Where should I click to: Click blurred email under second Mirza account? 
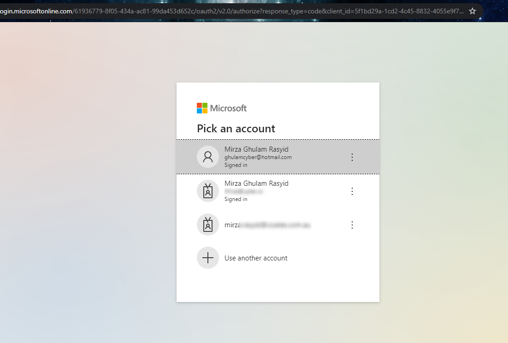coord(243,191)
